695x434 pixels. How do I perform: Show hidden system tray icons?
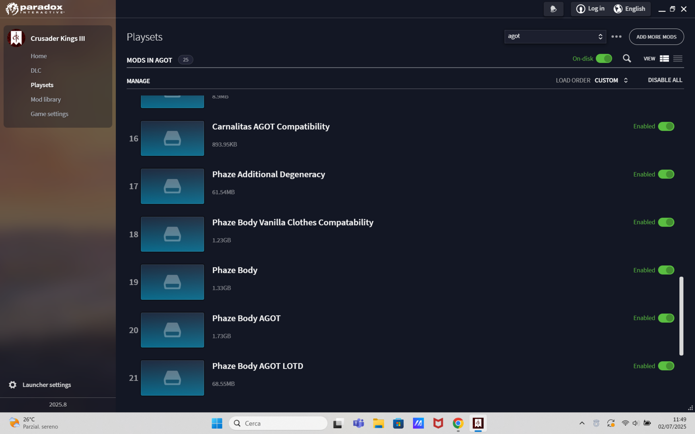tap(582, 423)
